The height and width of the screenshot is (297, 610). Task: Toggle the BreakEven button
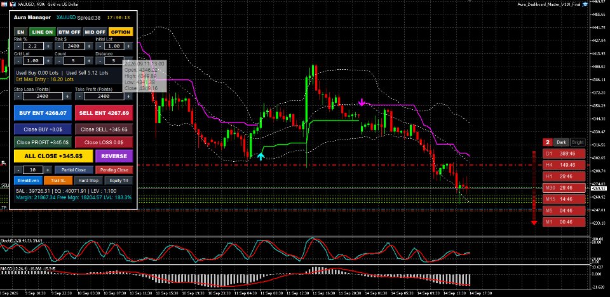[x=28, y=180]
